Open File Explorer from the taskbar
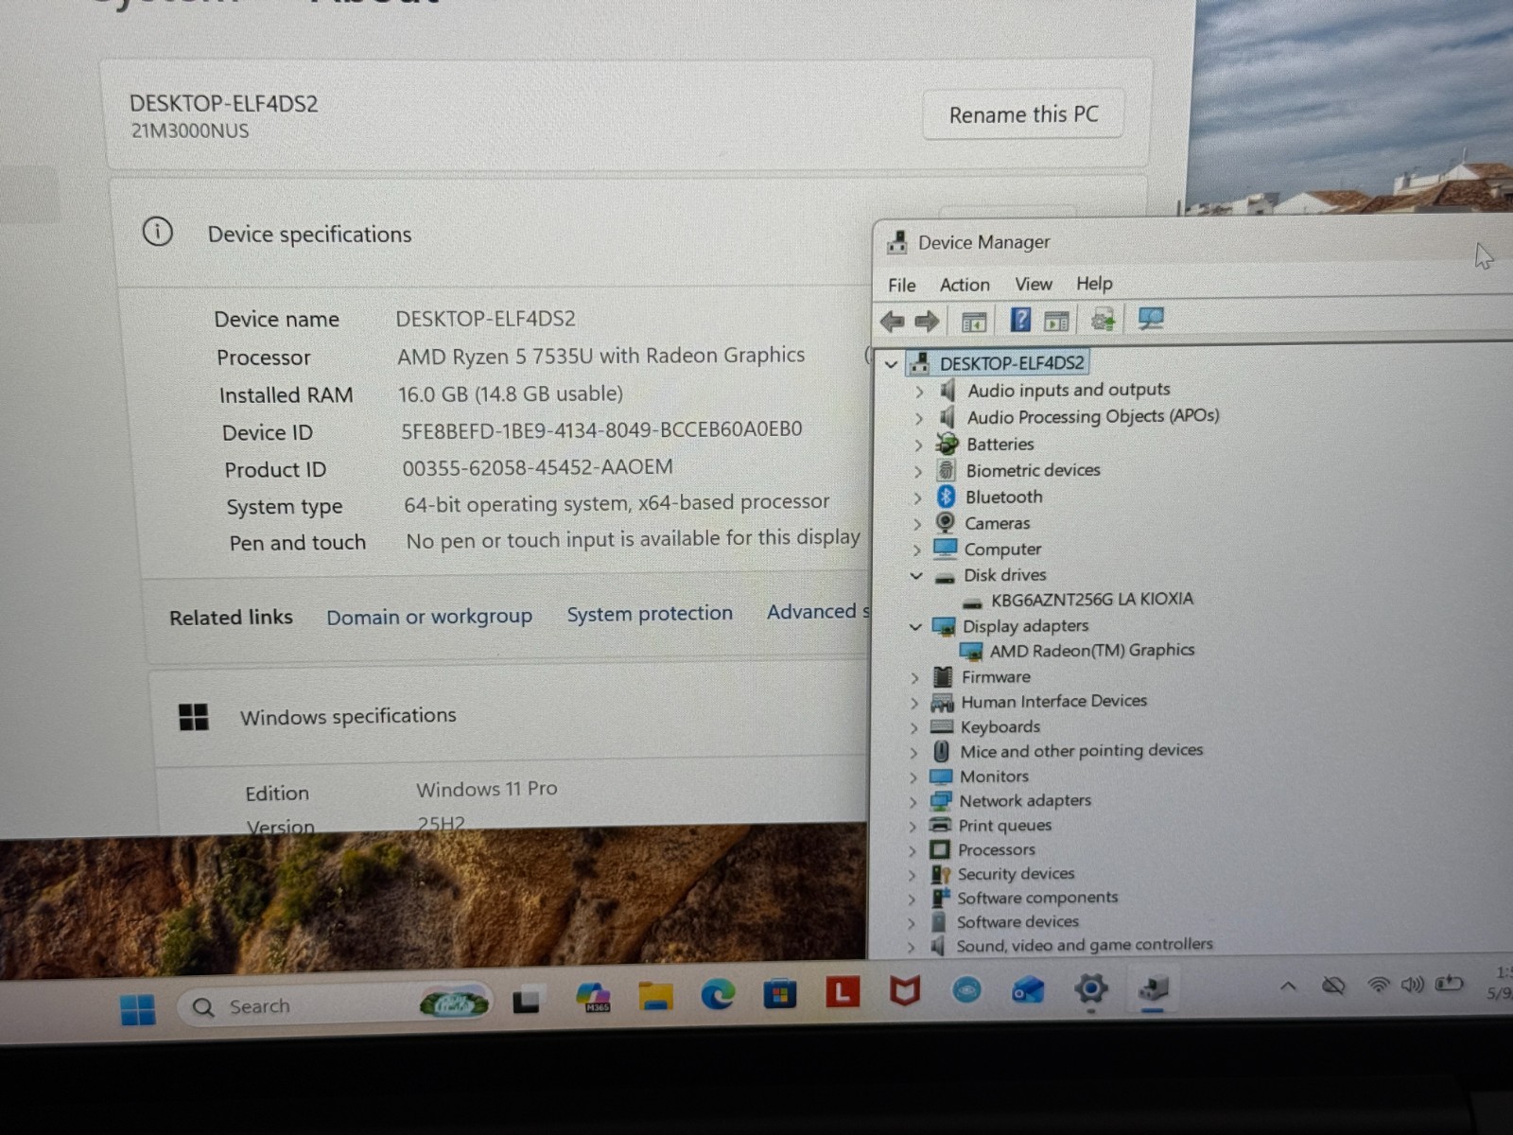 655,996
